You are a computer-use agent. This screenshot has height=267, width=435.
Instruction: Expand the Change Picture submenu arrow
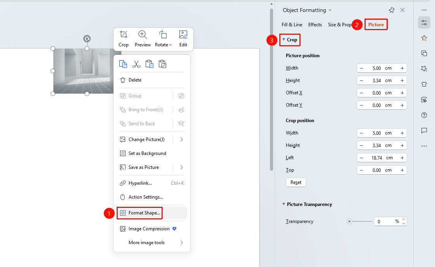(182, 139)
